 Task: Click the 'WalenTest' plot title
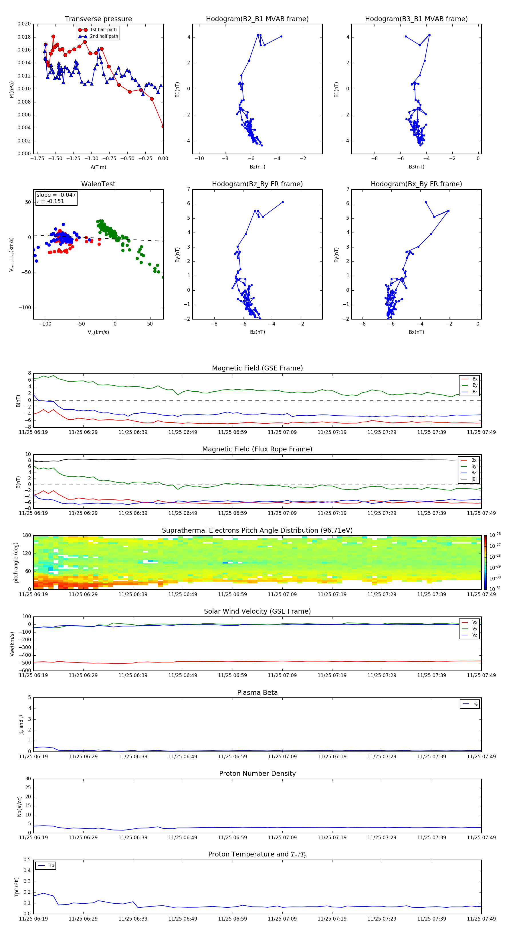point(98,184)
